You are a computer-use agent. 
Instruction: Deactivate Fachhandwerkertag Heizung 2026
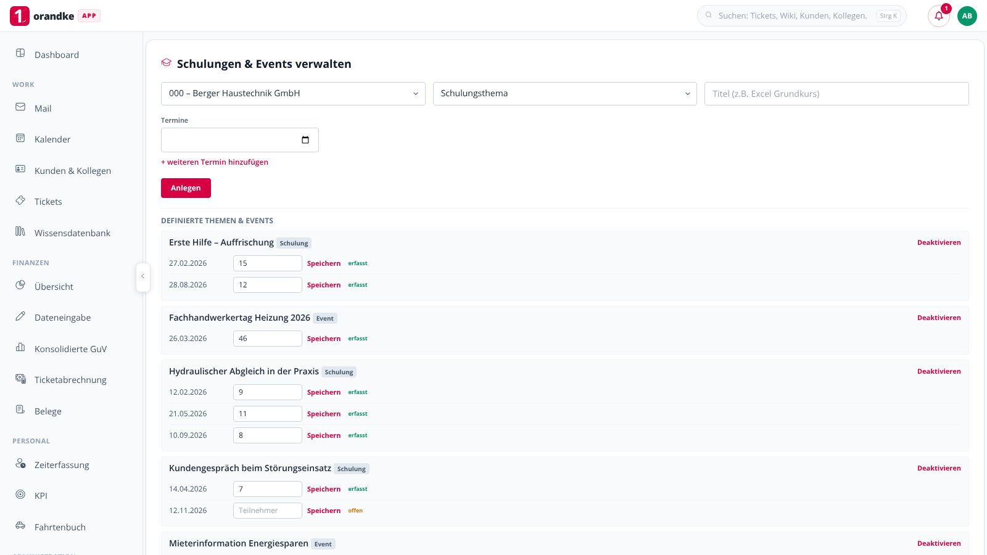click(x=939, y=318)
